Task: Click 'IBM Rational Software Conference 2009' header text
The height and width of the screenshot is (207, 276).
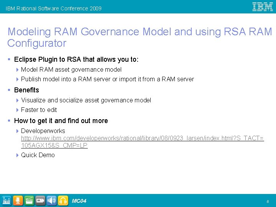Action: [x=54, y=8]
